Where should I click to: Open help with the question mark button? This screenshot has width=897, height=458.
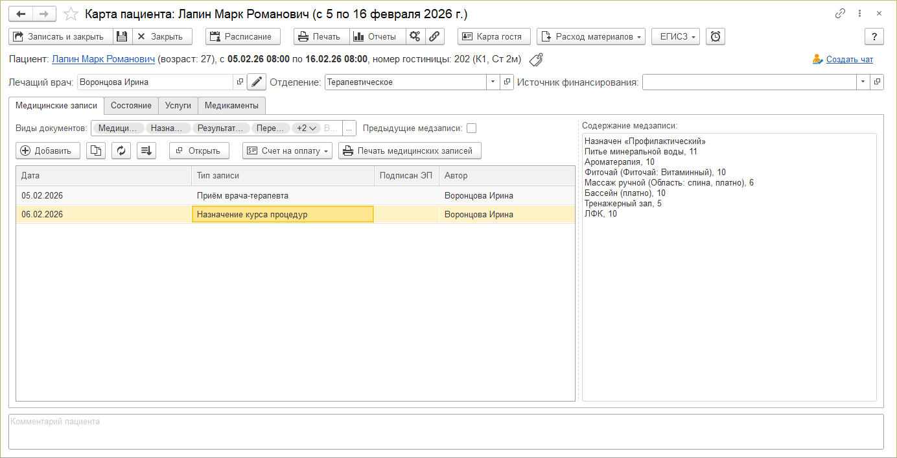click(874, 36)
